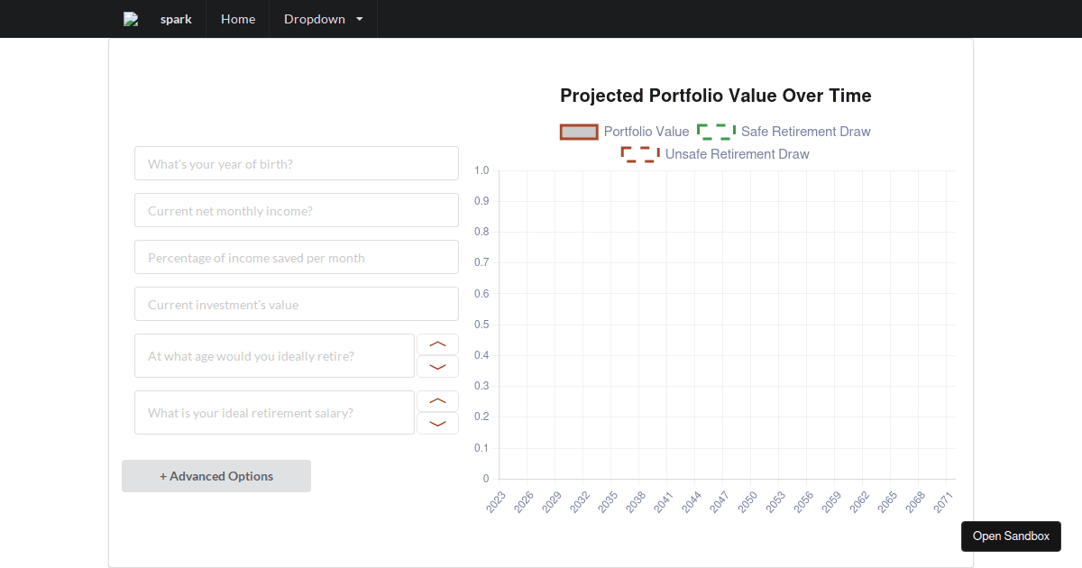Select percentage of income saved field
Viewport: 1082px width, 568px height.
tap(297, 257)
